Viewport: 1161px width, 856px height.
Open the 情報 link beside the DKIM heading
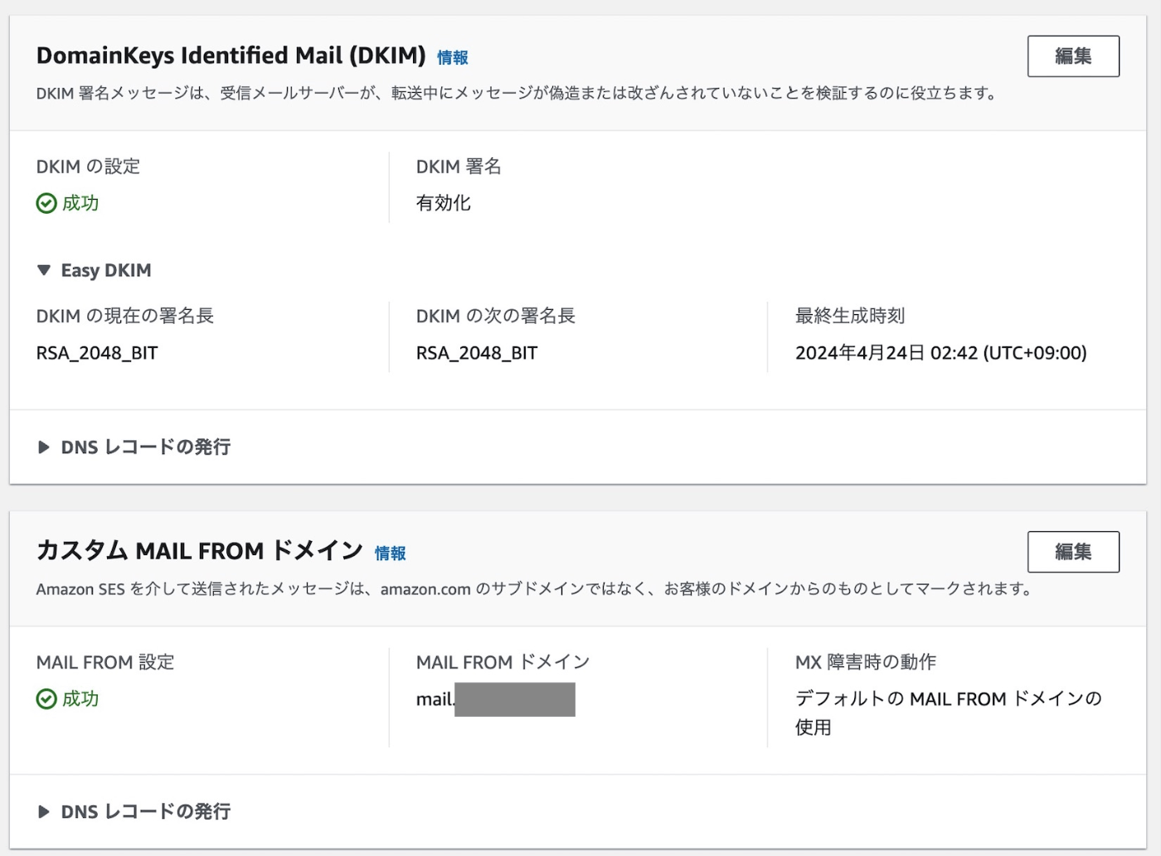tap(452, 57)
